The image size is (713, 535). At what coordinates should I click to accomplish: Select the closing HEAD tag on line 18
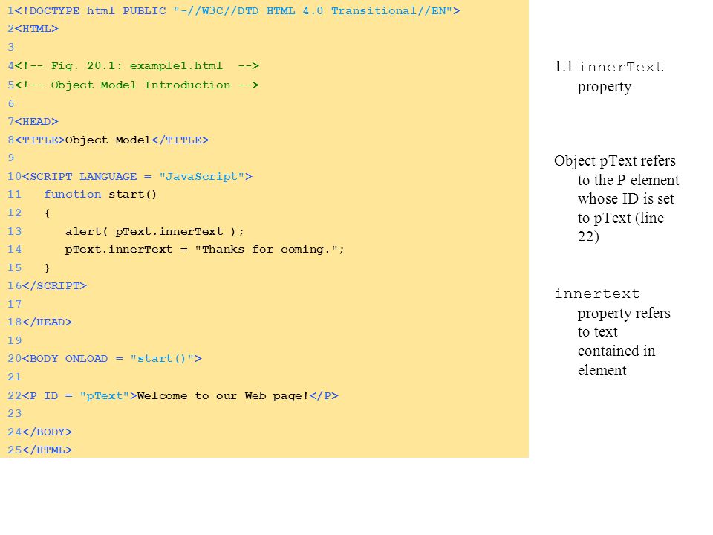pyautogui.click(x=47, y=322)
